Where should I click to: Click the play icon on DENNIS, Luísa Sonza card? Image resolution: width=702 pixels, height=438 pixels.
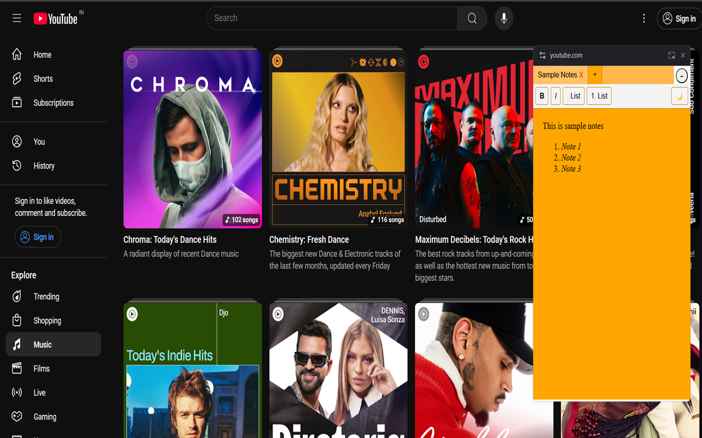pos(278,314)
